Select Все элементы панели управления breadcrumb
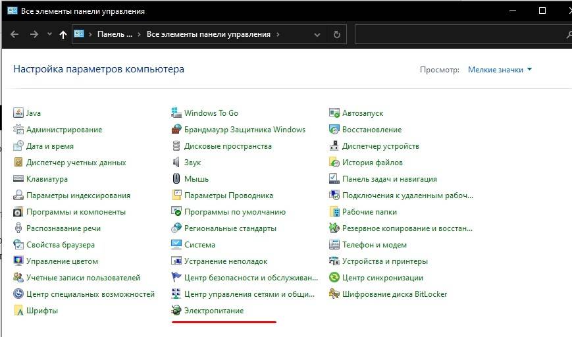 (208, 35)
